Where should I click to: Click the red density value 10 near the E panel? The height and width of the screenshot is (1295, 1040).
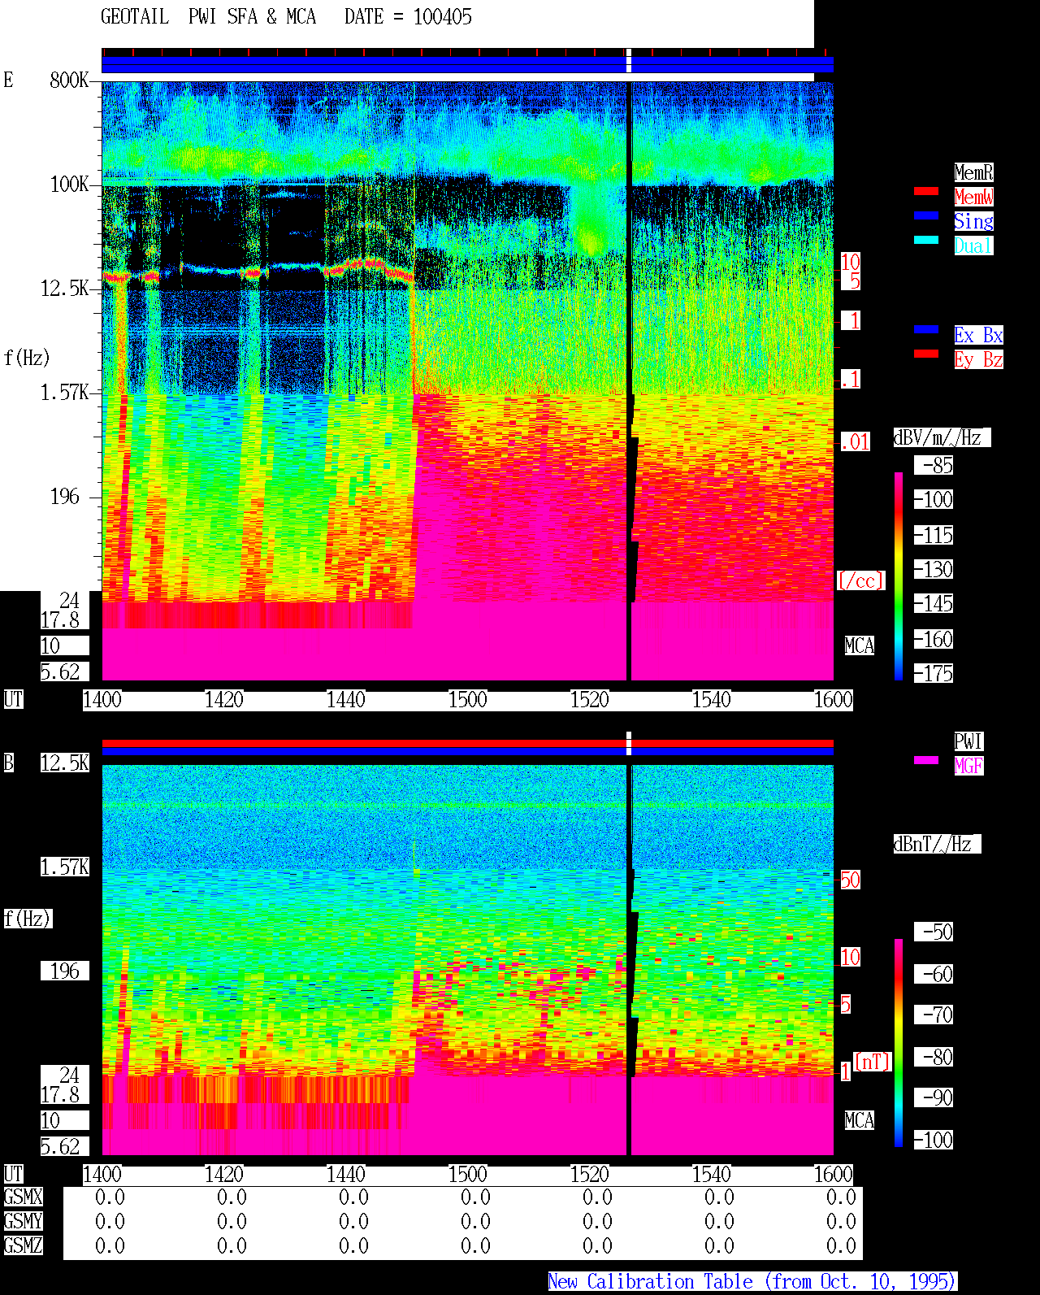click(x=850, y=262)
